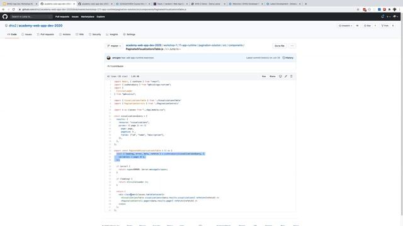Select the Actions repository tab
The height and width of the screenshot is (226, 403).
pyautogui.click(x=65, y=35)
